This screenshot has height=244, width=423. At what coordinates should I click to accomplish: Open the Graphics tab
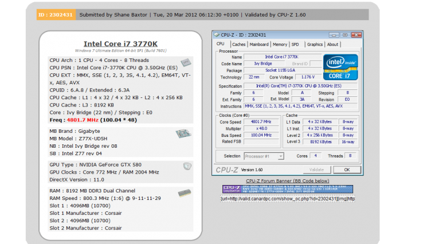pyautogui.click(x=315, y=45)
